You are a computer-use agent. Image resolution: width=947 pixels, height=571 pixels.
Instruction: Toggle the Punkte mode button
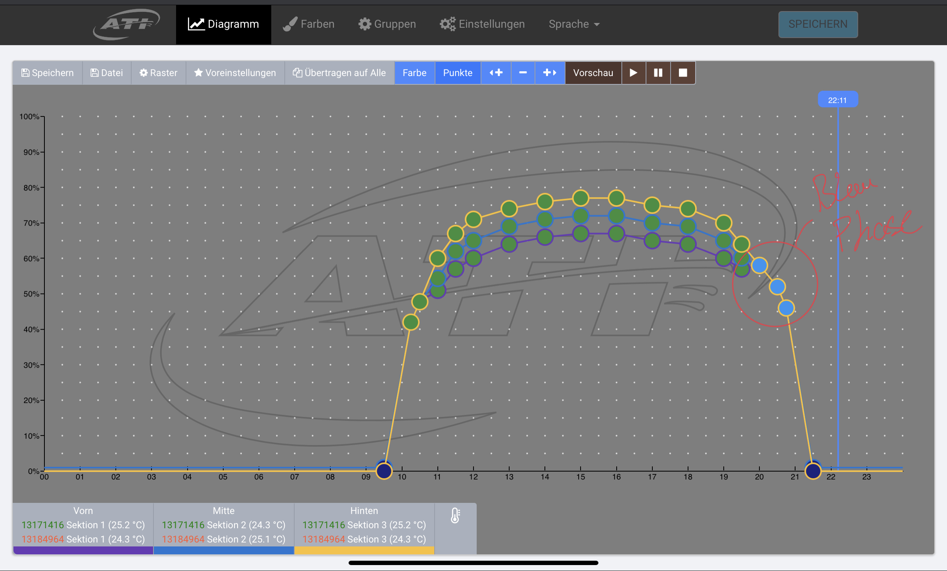click(458, 73)
